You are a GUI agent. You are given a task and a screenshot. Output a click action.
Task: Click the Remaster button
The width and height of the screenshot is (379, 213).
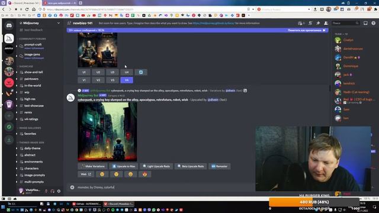(220, 166)
